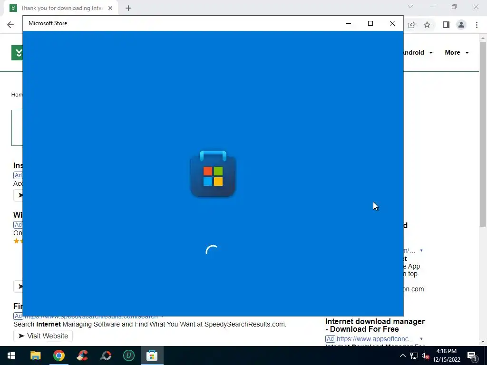Open File Explorer from the taskbar
The image size is (487, 365).
(35, 355)
